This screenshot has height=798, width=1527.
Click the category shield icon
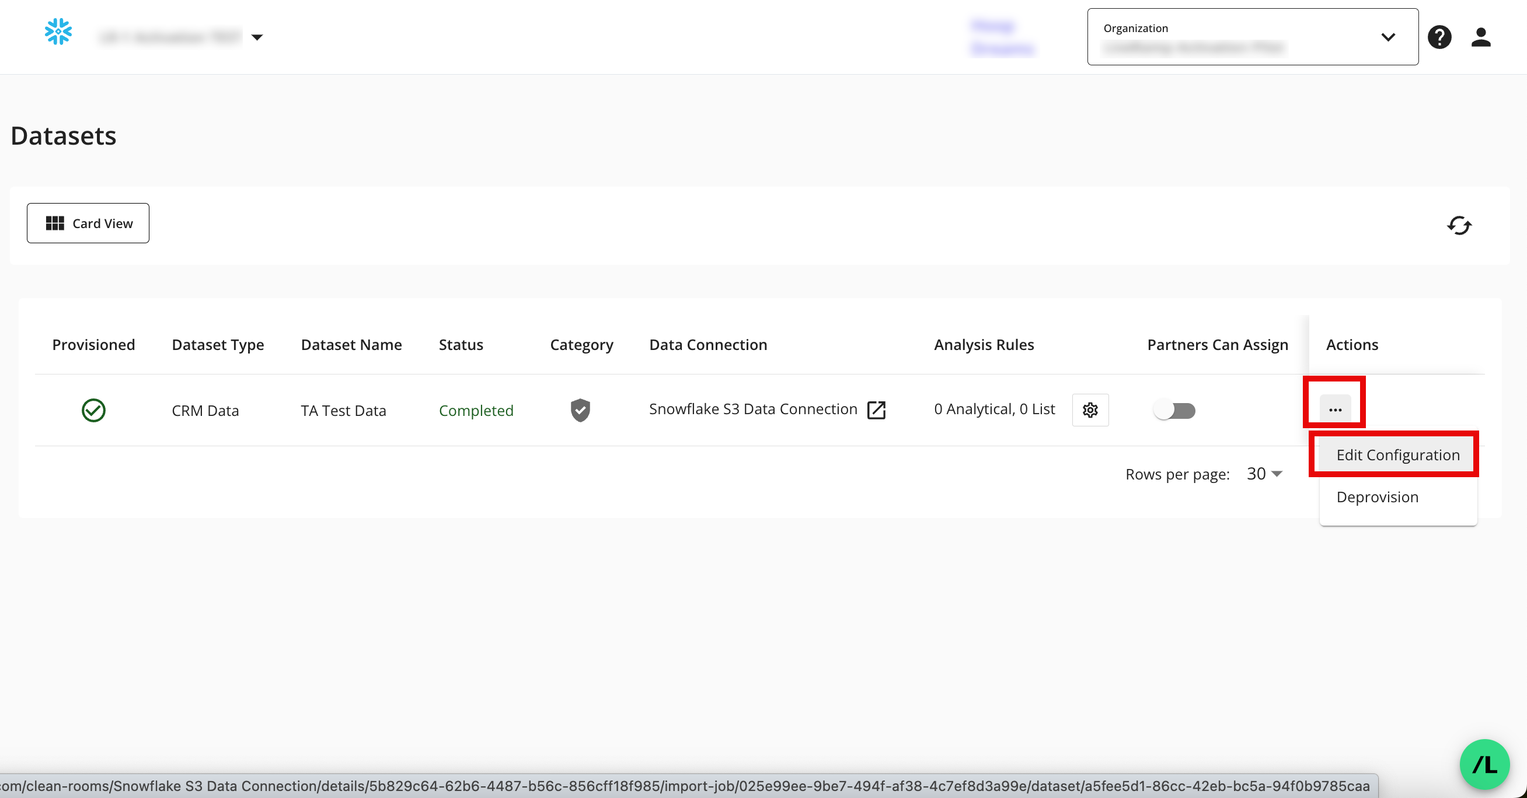point(580,410)
